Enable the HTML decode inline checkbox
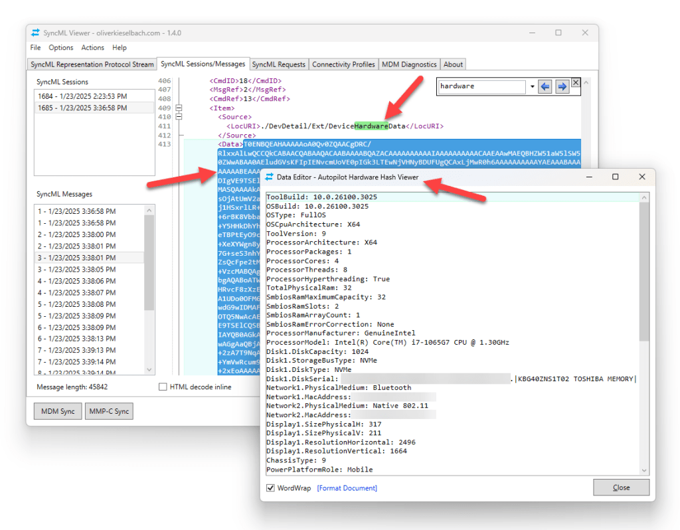 161,387
